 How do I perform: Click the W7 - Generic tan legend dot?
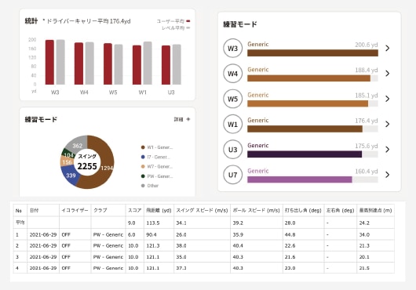pyautogui.click(x=143, y=167)
